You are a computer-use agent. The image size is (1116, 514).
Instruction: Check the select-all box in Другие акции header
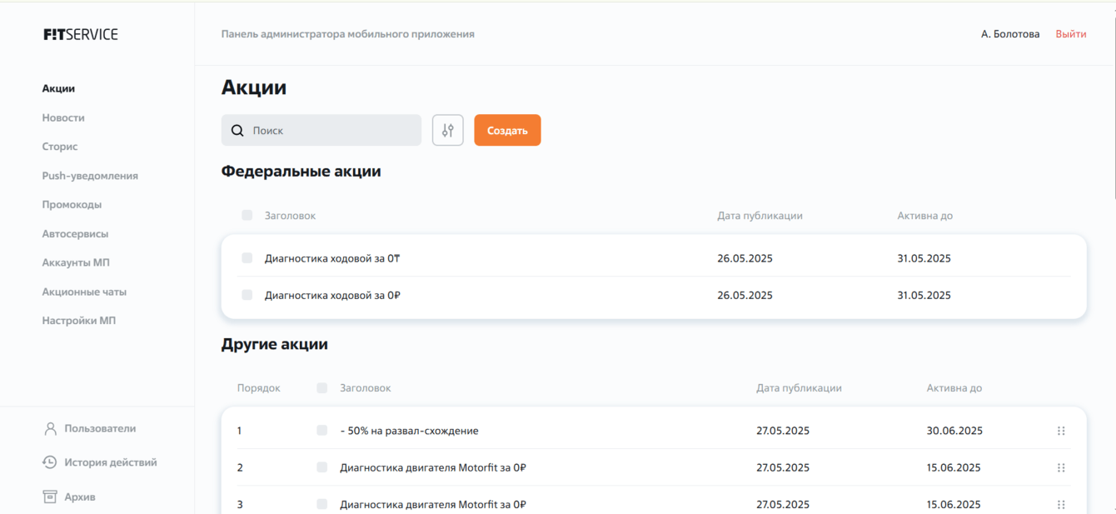click(x=321, y=387)
